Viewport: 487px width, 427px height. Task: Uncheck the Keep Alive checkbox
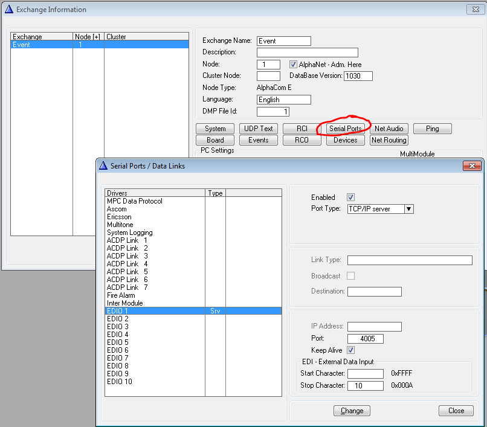[351, 350]
